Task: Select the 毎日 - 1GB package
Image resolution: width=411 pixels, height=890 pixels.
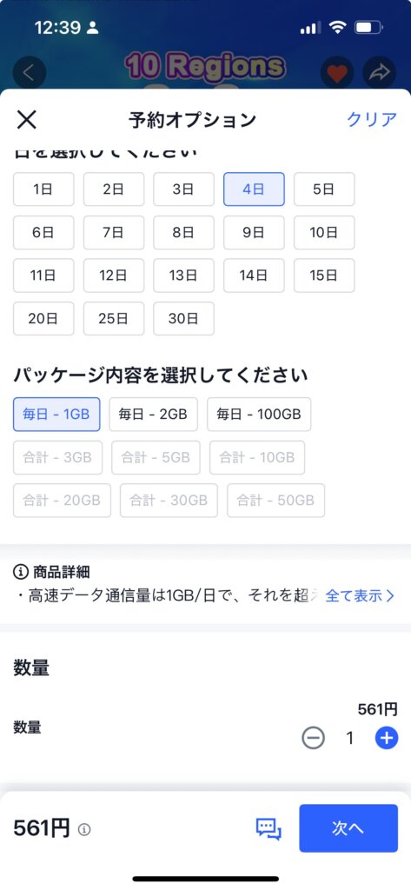Action: point(56,415)
